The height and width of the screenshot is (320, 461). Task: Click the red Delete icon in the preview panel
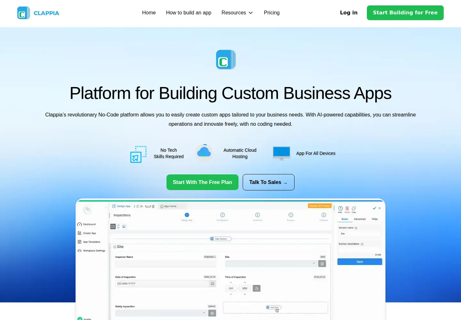347,208
